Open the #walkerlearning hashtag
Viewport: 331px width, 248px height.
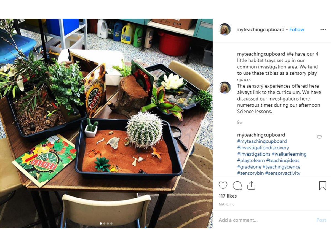click(x=289, y=154)
